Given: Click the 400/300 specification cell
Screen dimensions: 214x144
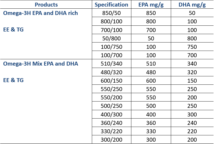Looking at the screenshot, I should (111, 114).
